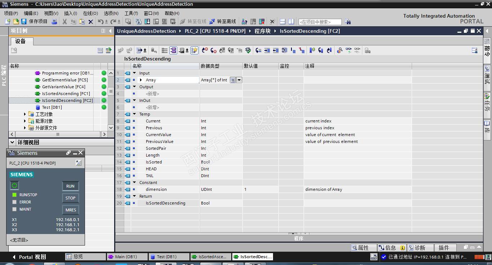Click the indent text icon in editor toolbar

(267, 50)
